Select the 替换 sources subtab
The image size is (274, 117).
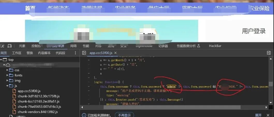30,53
